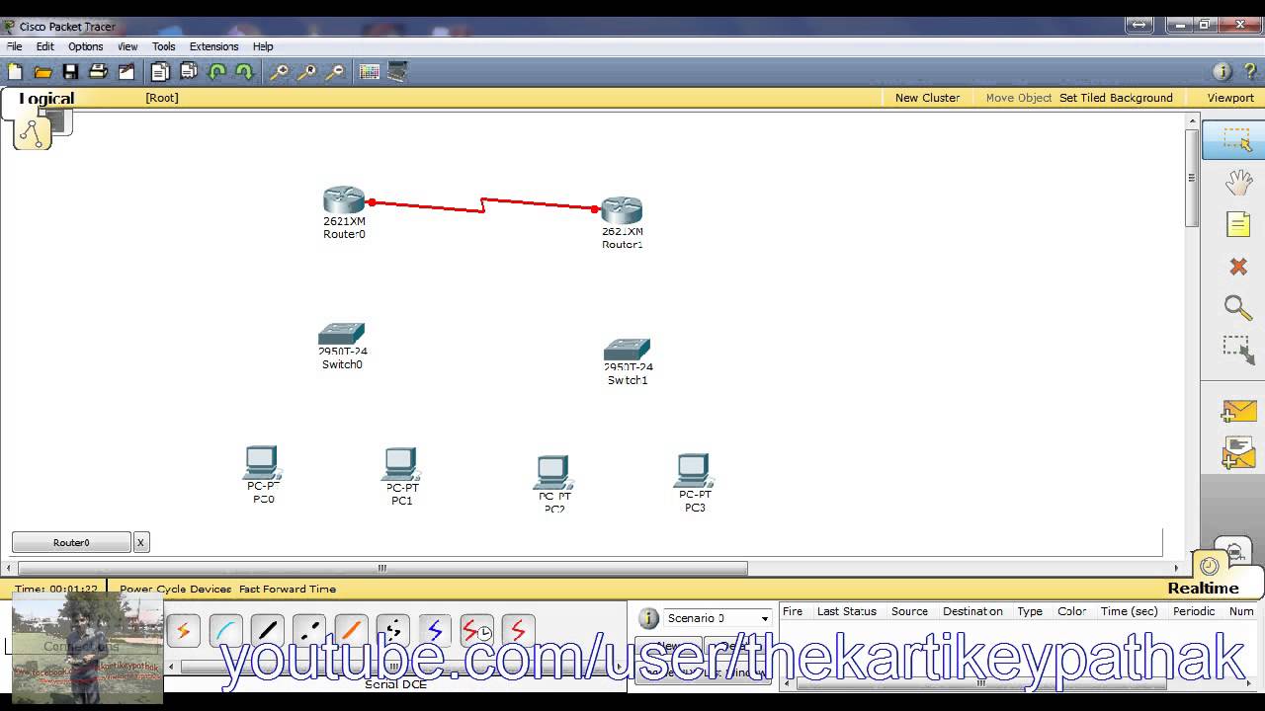1265x711 pixels.
Task: Pick the copper straight-through cable
Action: pyautogui.click(x=267, y=630)
